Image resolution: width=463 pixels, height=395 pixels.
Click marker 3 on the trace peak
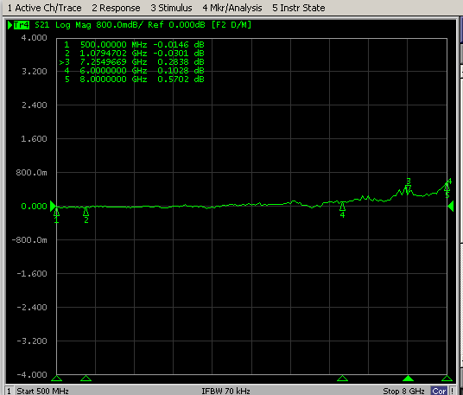[408, 187]
